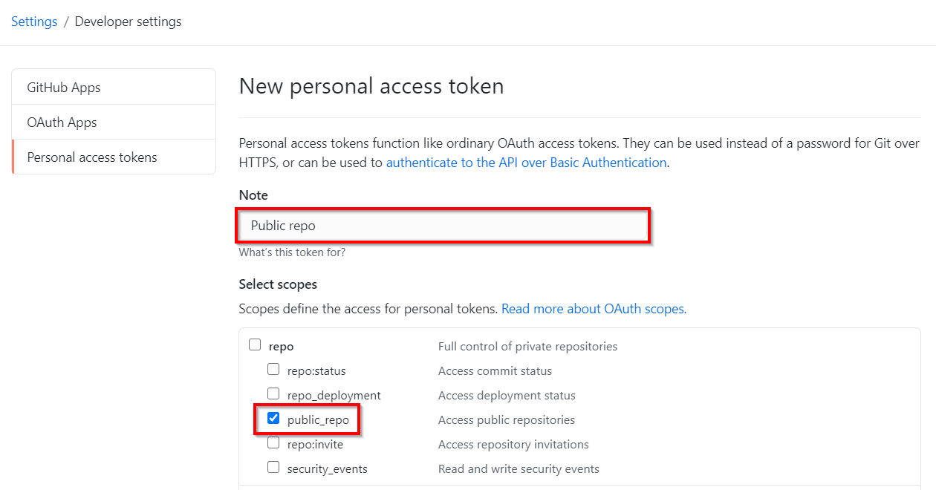Click the "Select scopes" heading

278,284
